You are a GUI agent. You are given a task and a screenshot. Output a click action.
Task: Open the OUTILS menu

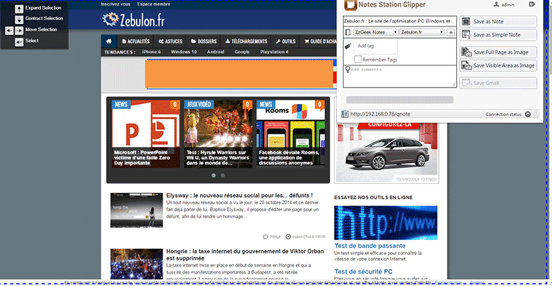point(286,41)
